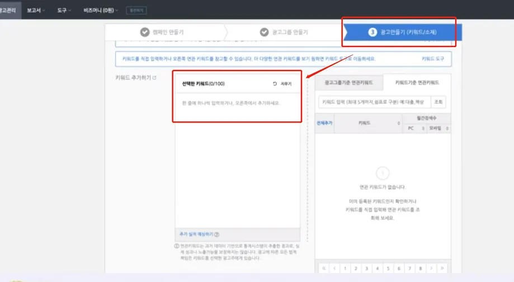Click the 충전하기 button beside 비즈머니

pos(136,11)
